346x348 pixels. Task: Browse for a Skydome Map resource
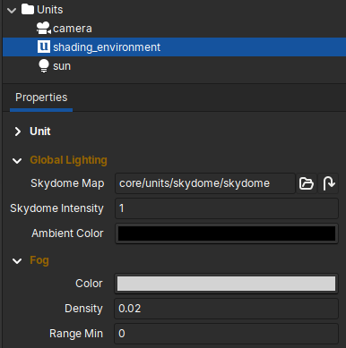(307, 183)
